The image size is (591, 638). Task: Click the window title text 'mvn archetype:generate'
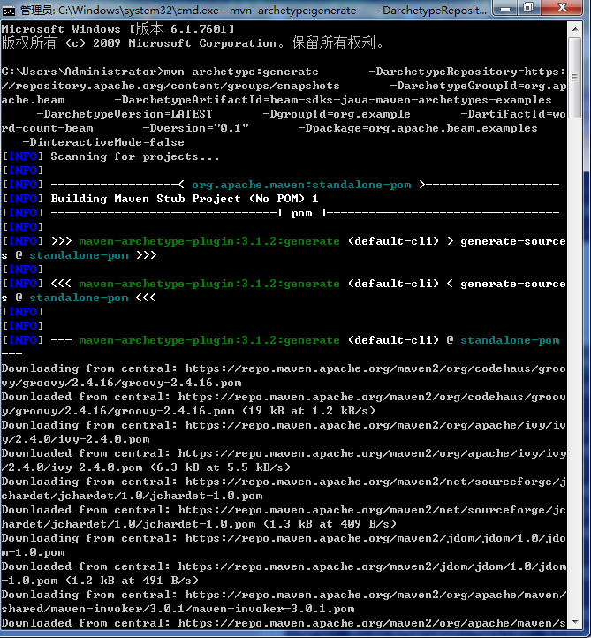pos(293,11)
